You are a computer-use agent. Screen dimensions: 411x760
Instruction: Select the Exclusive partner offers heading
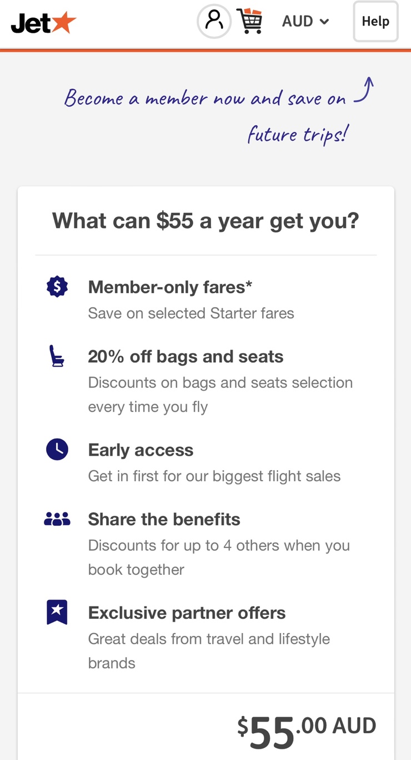click(187, 613)
